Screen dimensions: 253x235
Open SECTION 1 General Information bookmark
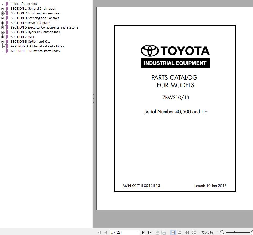pos(33,9)
